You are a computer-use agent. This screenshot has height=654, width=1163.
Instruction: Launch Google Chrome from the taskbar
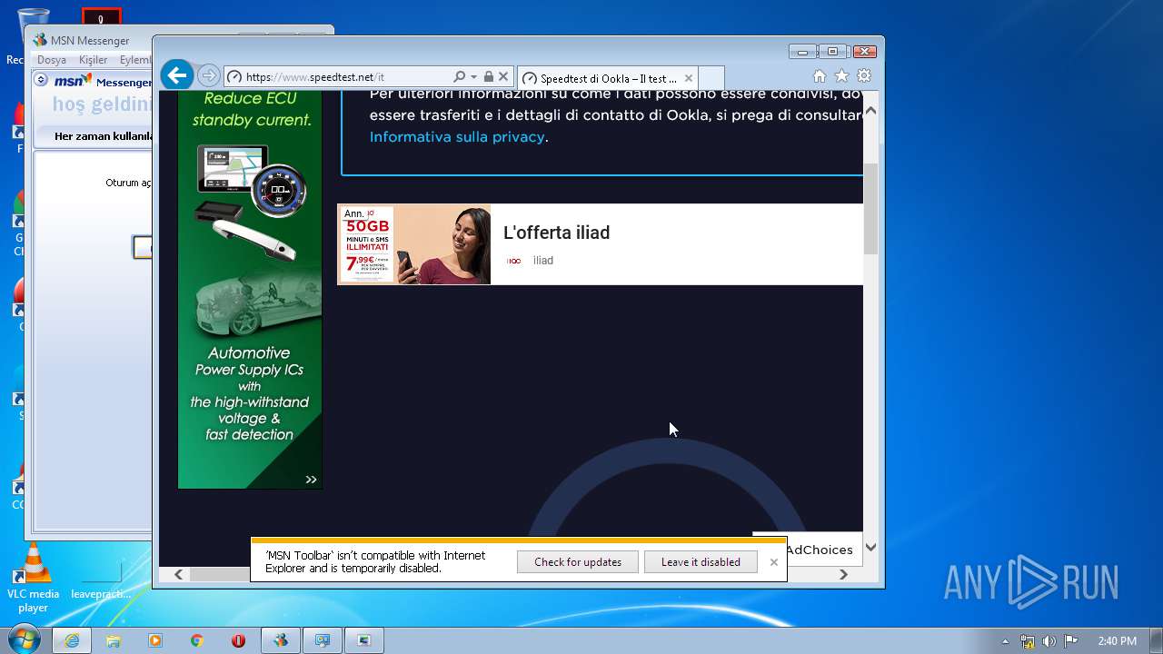point(196,640)
